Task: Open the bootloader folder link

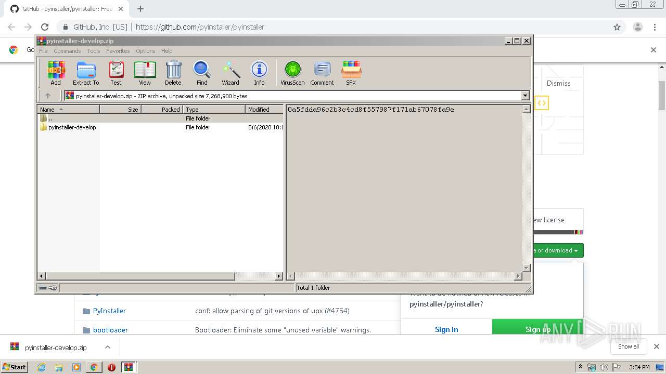Action: [x=110, y=330]
